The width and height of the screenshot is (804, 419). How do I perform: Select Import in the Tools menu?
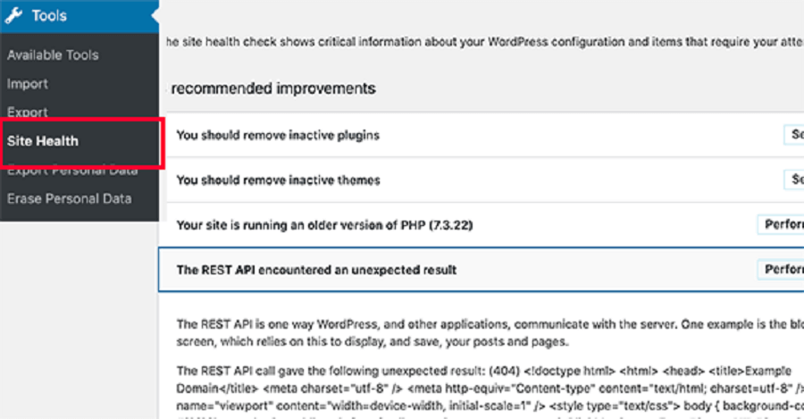point(27,84)
